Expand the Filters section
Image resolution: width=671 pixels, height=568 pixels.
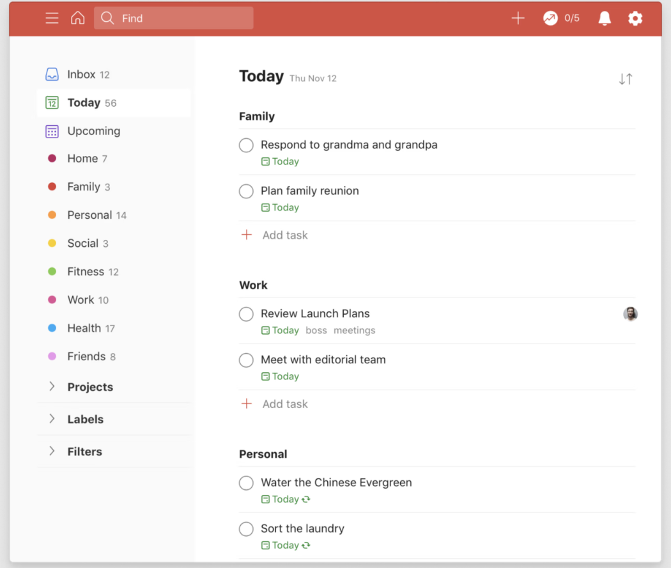pyautogui.click(x=52, y=451)
